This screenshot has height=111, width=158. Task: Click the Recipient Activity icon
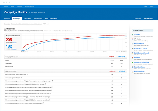pyautogui.click(x=132, y=44)
